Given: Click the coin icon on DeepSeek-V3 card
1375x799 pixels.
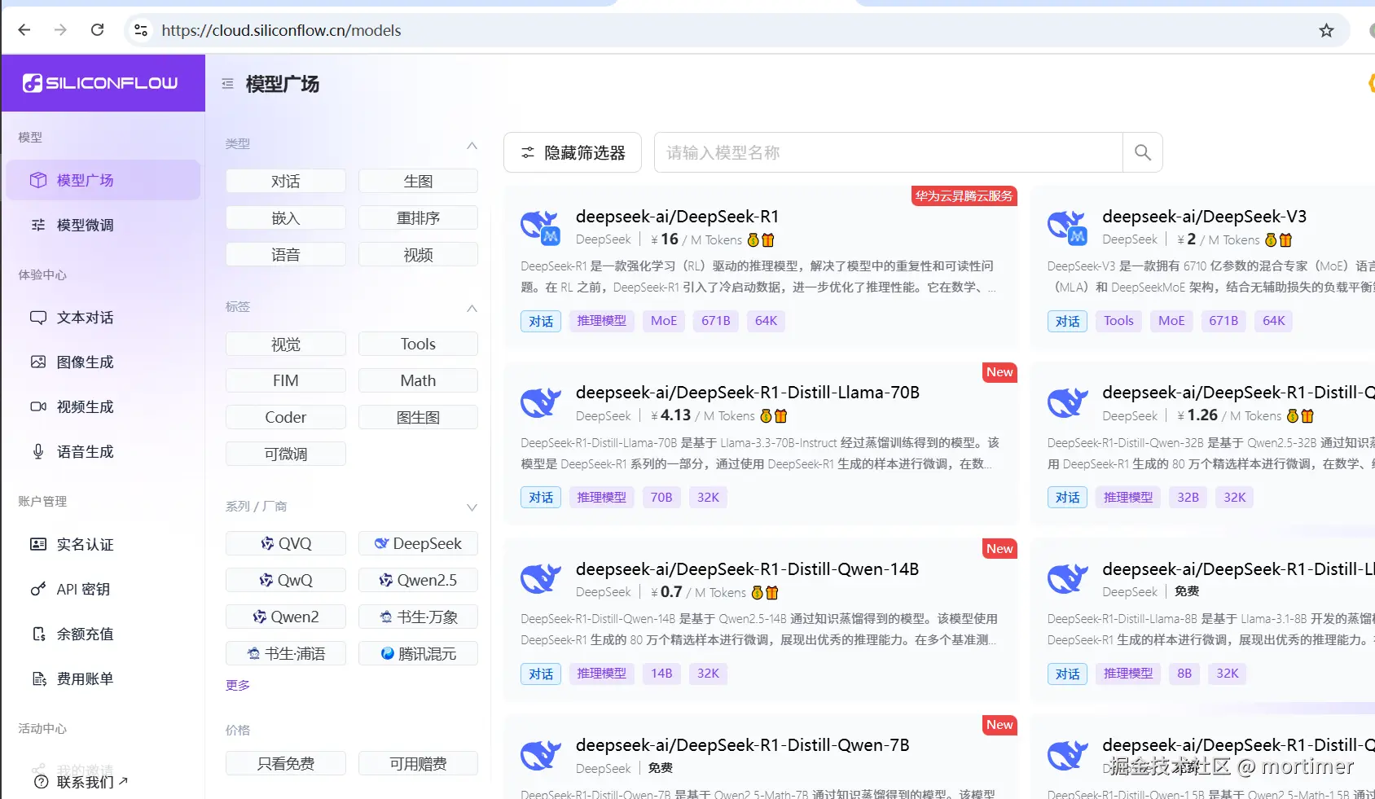Looking at the screenshot, I should (x=1271, y=240).
